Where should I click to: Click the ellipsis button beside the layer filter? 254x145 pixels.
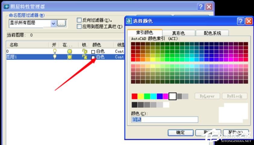point(62,23)
